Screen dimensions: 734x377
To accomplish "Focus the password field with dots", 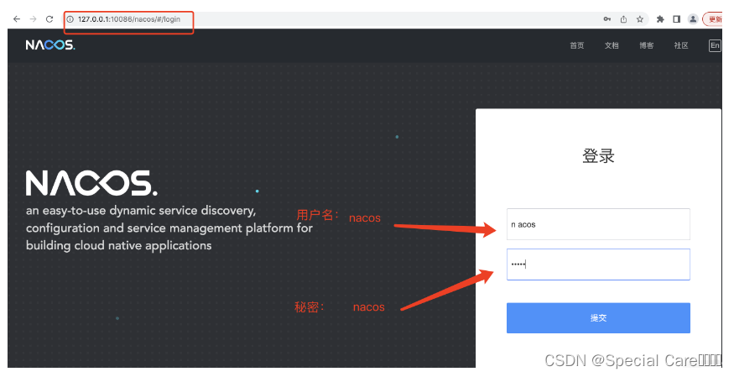I will coord(598,264).
